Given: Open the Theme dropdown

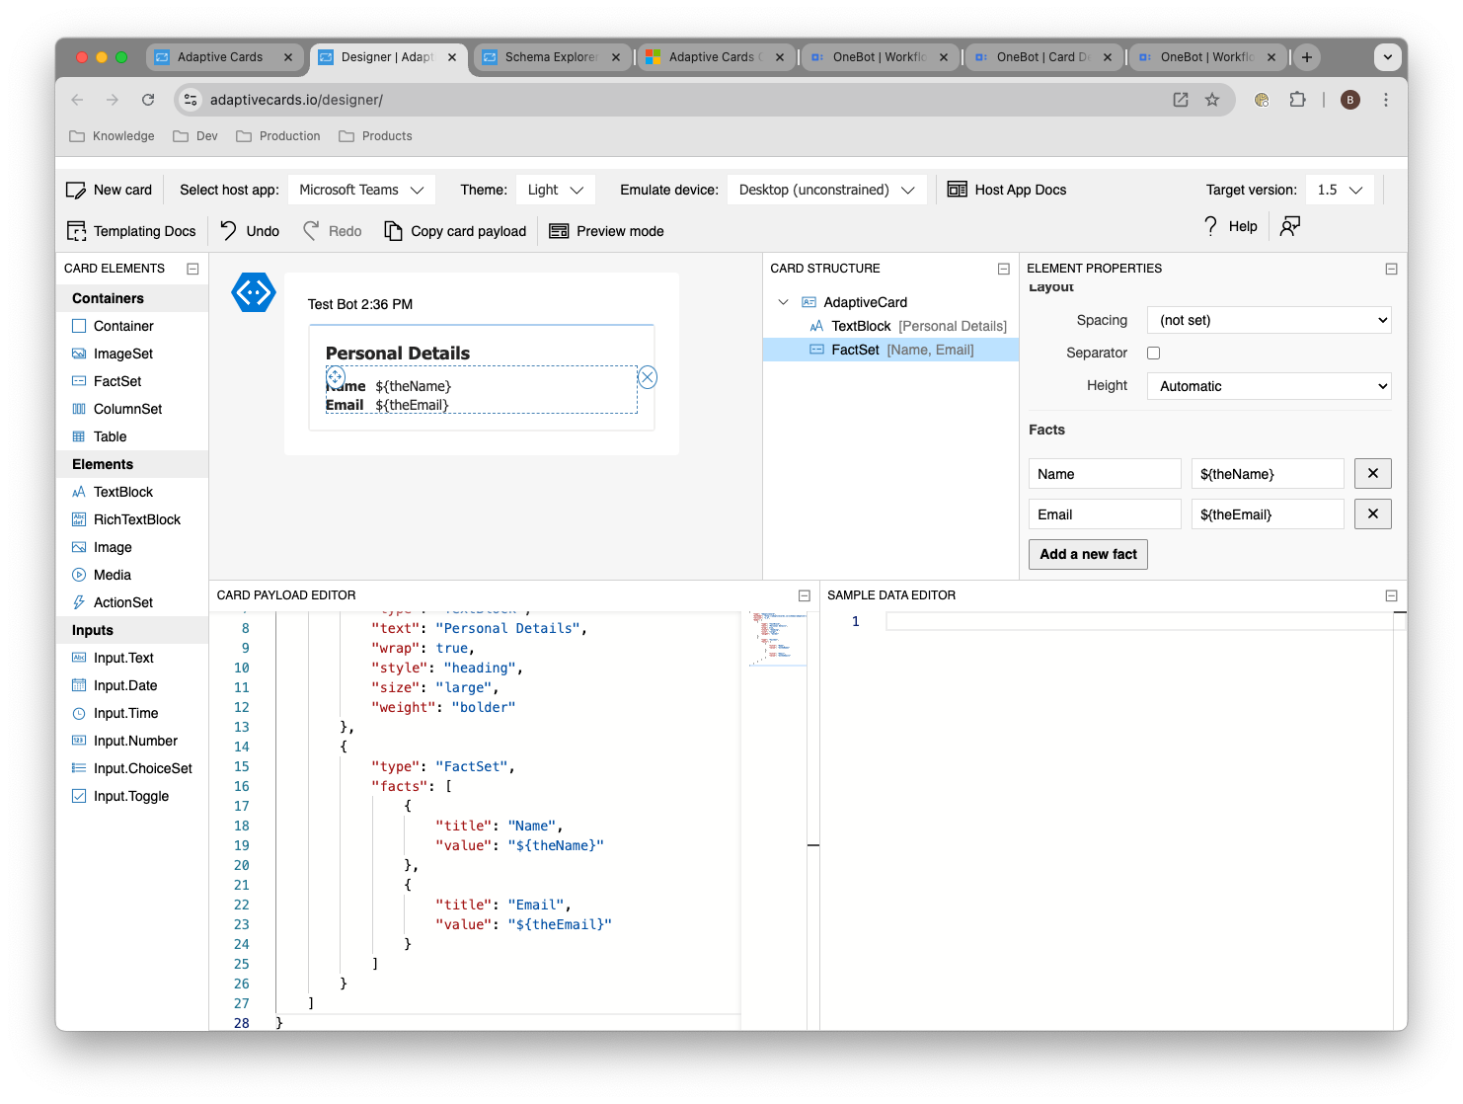Looking at the screenshot, I should [556, 190].
